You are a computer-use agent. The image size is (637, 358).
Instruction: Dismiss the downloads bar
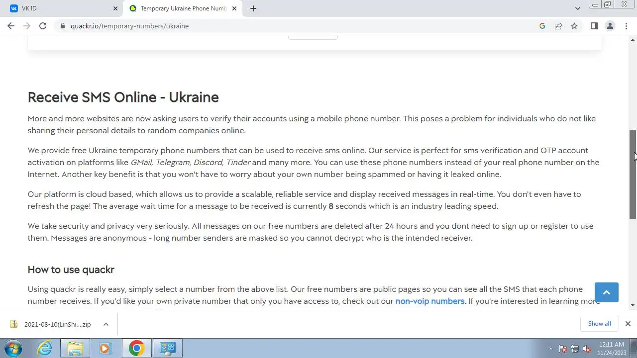point(628,324)
